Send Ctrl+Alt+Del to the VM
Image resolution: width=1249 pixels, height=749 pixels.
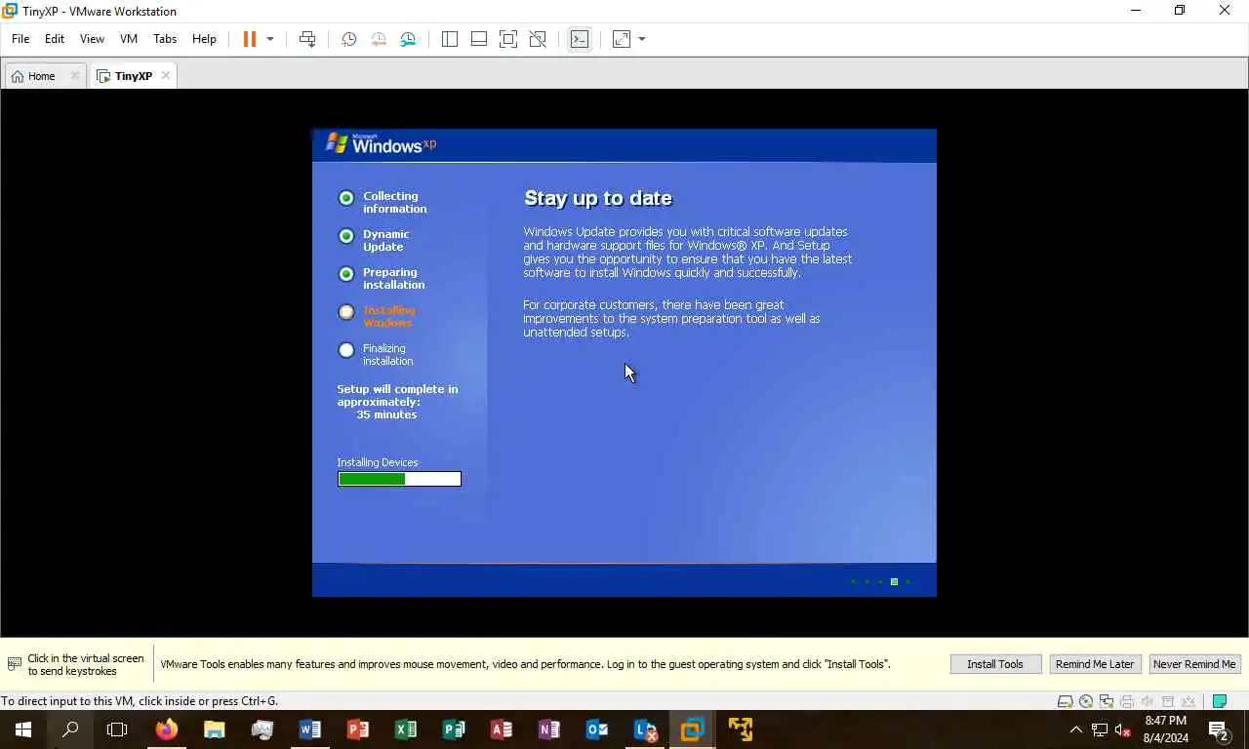click(307, 39)
